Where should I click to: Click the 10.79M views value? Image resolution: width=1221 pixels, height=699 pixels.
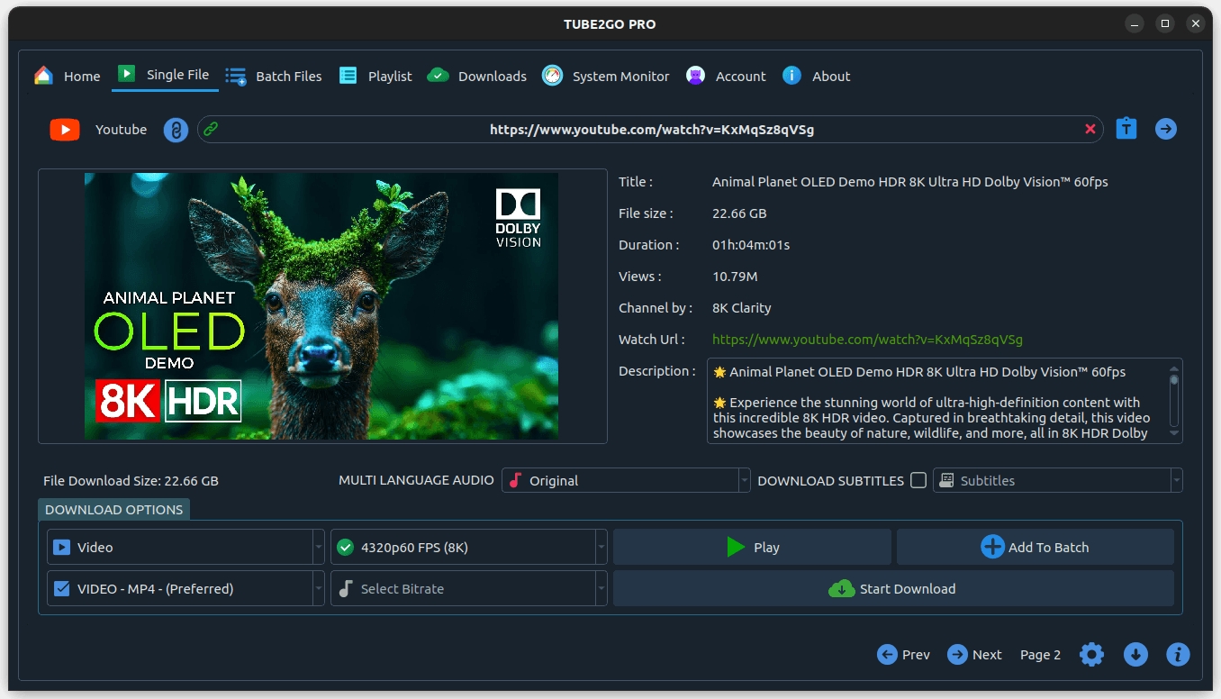point(735,277)
